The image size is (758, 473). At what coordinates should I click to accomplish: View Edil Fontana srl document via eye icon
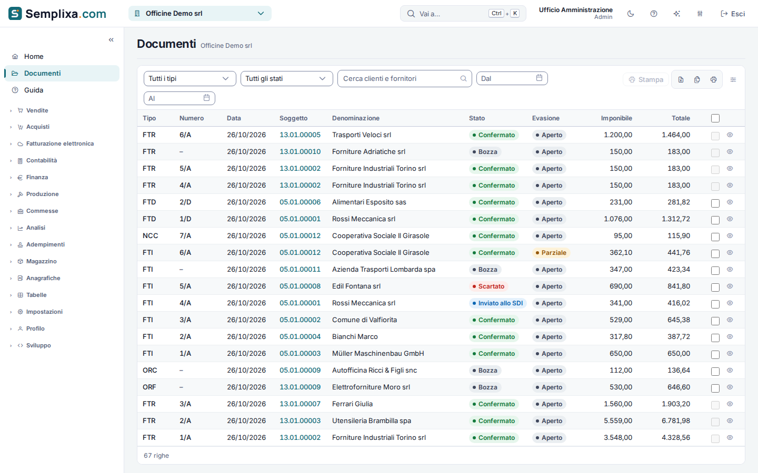[x=730, y=286]
